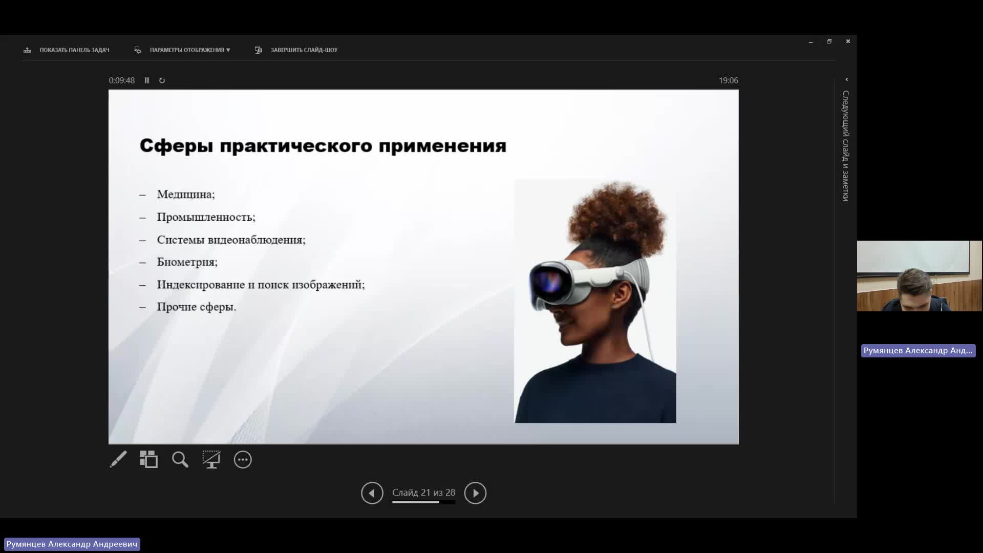This screenshot has height=553, width=983.
Task: Click bottom name tag Румянцев Александр Андреевич
Action: (72, 544)
